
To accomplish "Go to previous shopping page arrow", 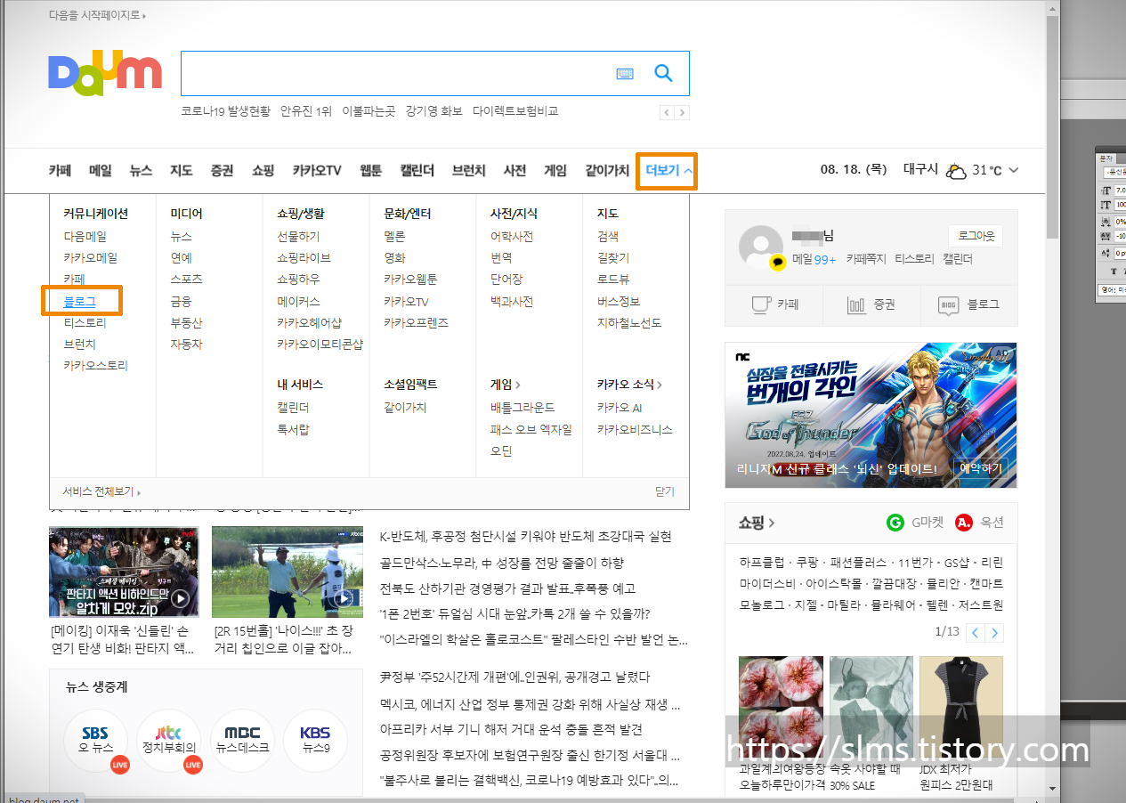I will [x=976, y=633].
